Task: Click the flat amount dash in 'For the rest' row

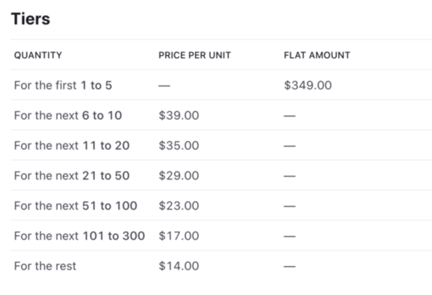Action: pyautogui.click(x=290, y=266)
